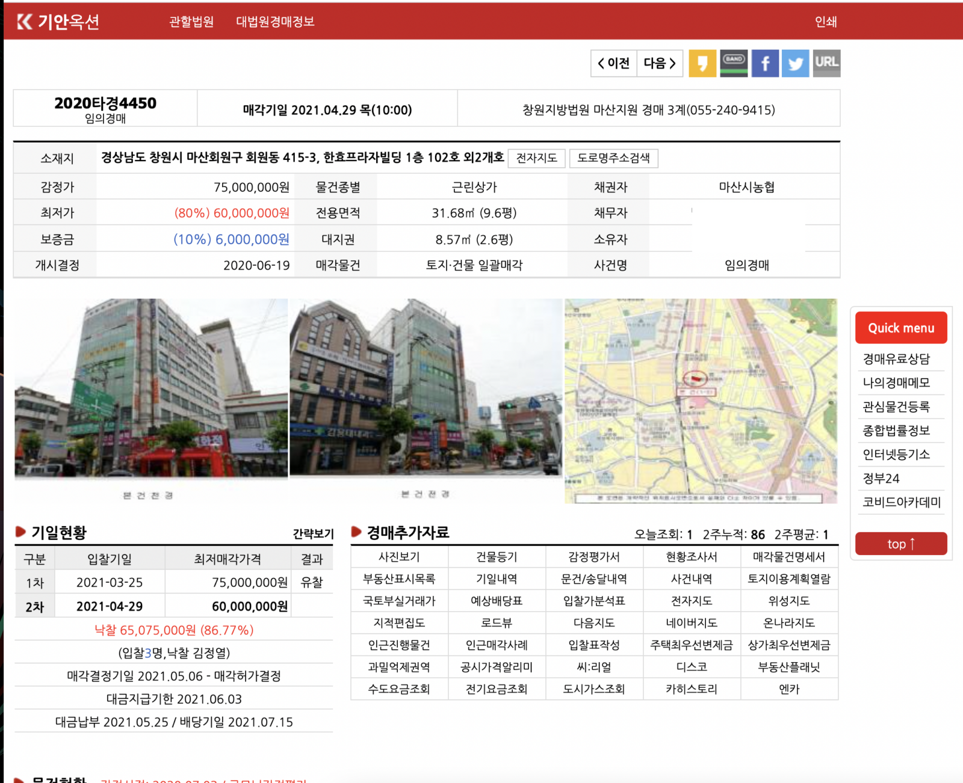Share on Twitter icon
The image size is (963, 783).
(x=796, y=63)
